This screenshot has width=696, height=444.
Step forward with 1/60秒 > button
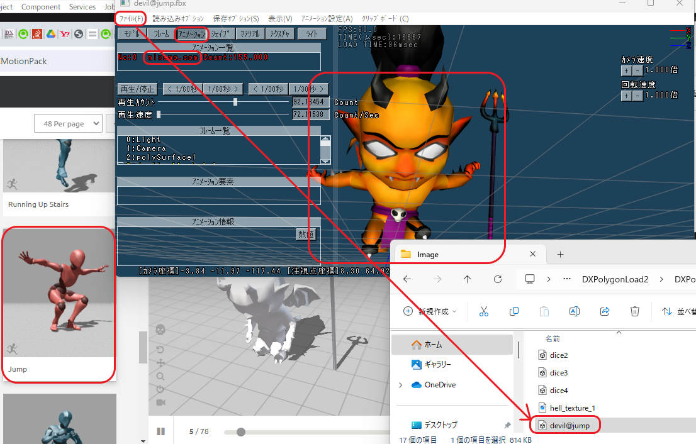pyautogui.click(x=223, y=89)
